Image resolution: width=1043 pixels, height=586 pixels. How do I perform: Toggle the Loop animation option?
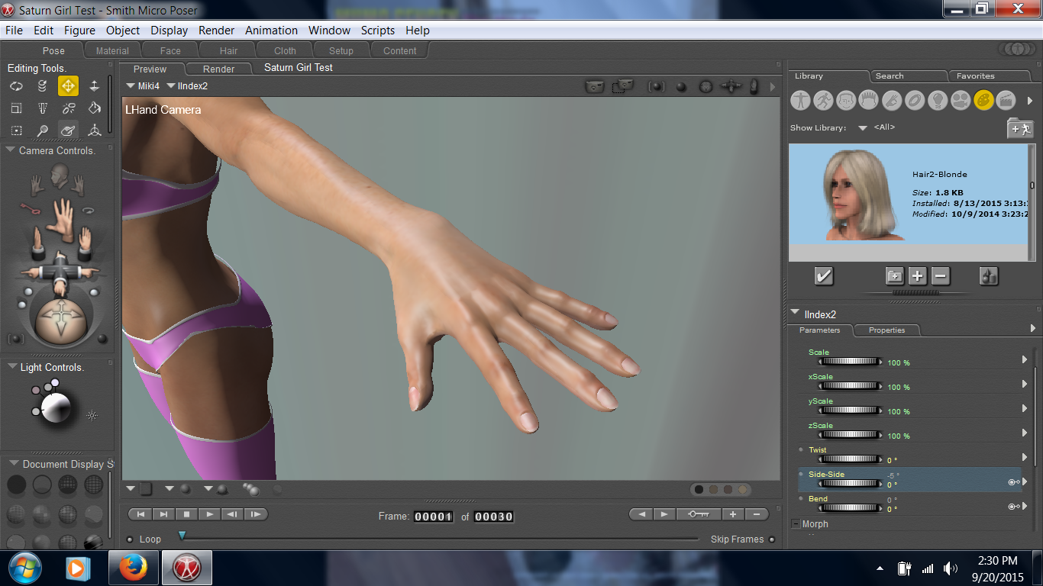point(130,539)
